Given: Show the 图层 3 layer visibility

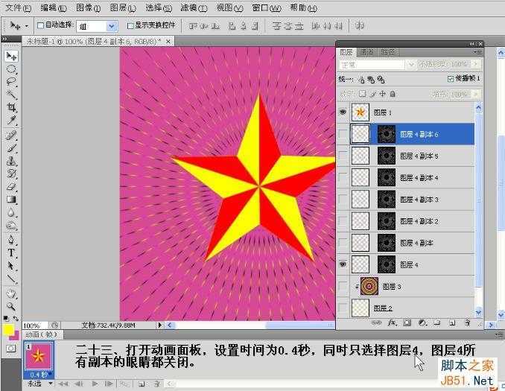Looking at the screenshot, I should 343,286.
